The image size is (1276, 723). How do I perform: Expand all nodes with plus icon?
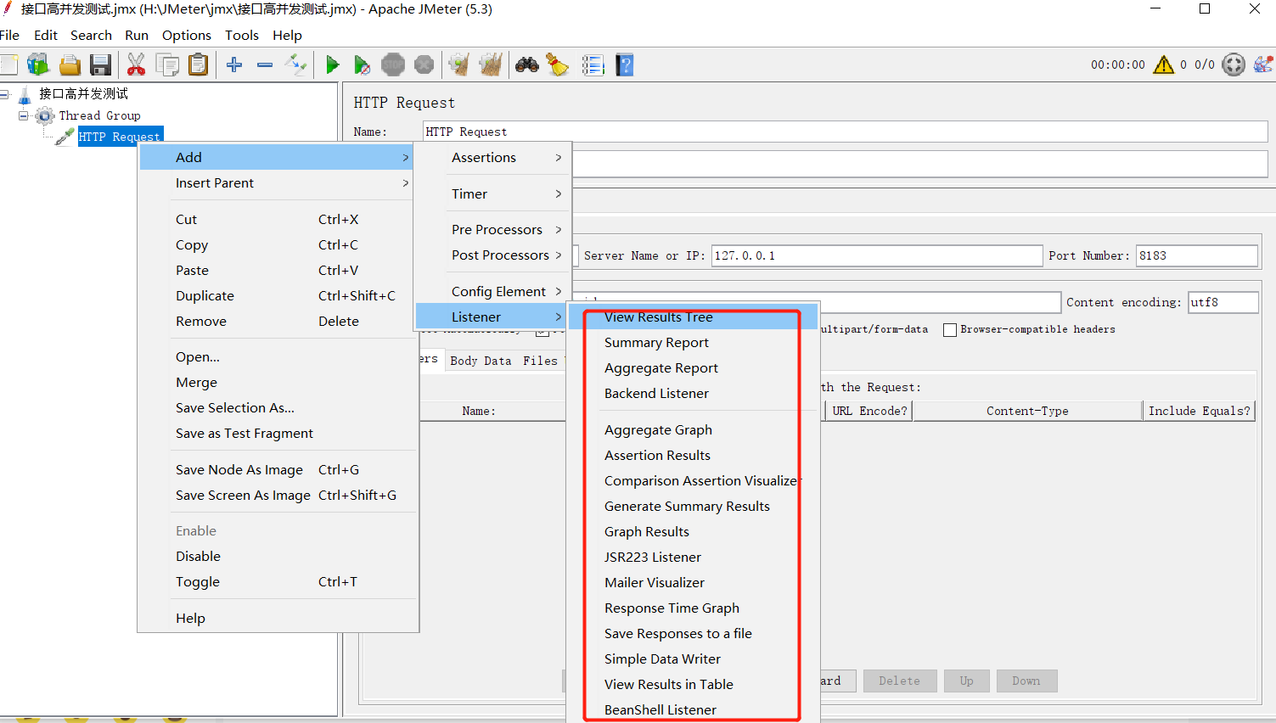coord(234,64)
